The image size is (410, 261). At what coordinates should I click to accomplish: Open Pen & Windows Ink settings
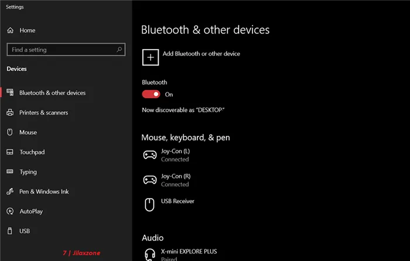pyautogui.click(x=44, y=191)
